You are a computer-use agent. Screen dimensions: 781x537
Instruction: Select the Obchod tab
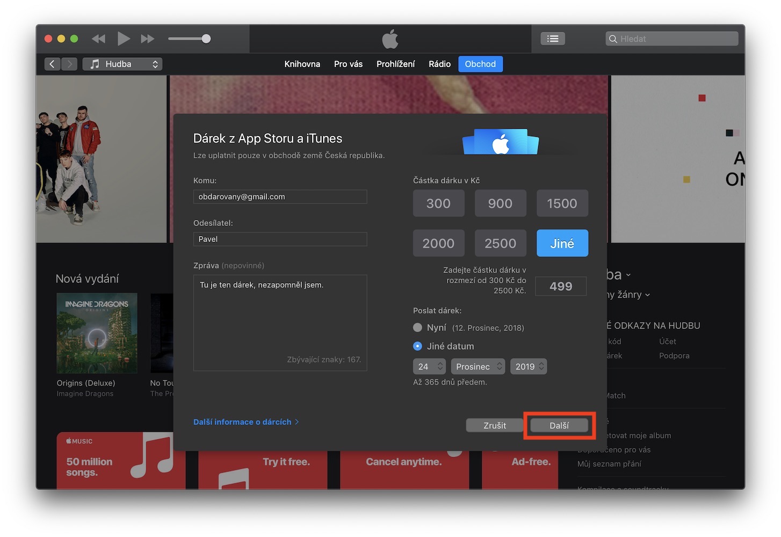point(480,64)
